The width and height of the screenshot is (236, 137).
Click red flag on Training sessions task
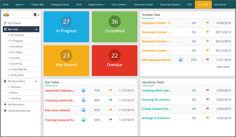pos(111,120)
